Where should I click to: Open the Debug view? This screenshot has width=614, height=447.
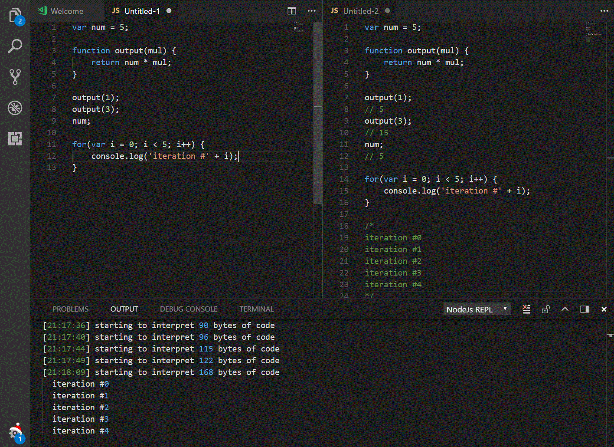tap(16, 108)
